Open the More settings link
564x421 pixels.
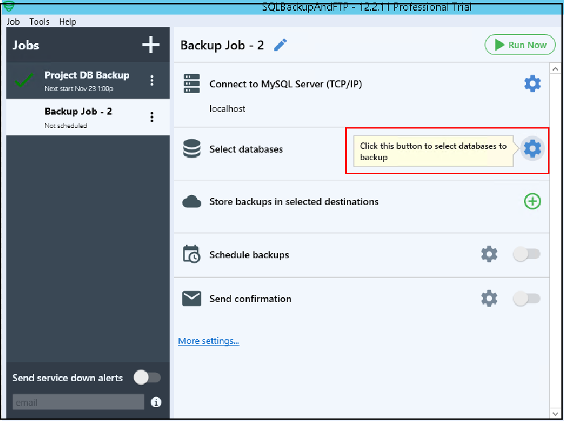click(x=208, y=341)
